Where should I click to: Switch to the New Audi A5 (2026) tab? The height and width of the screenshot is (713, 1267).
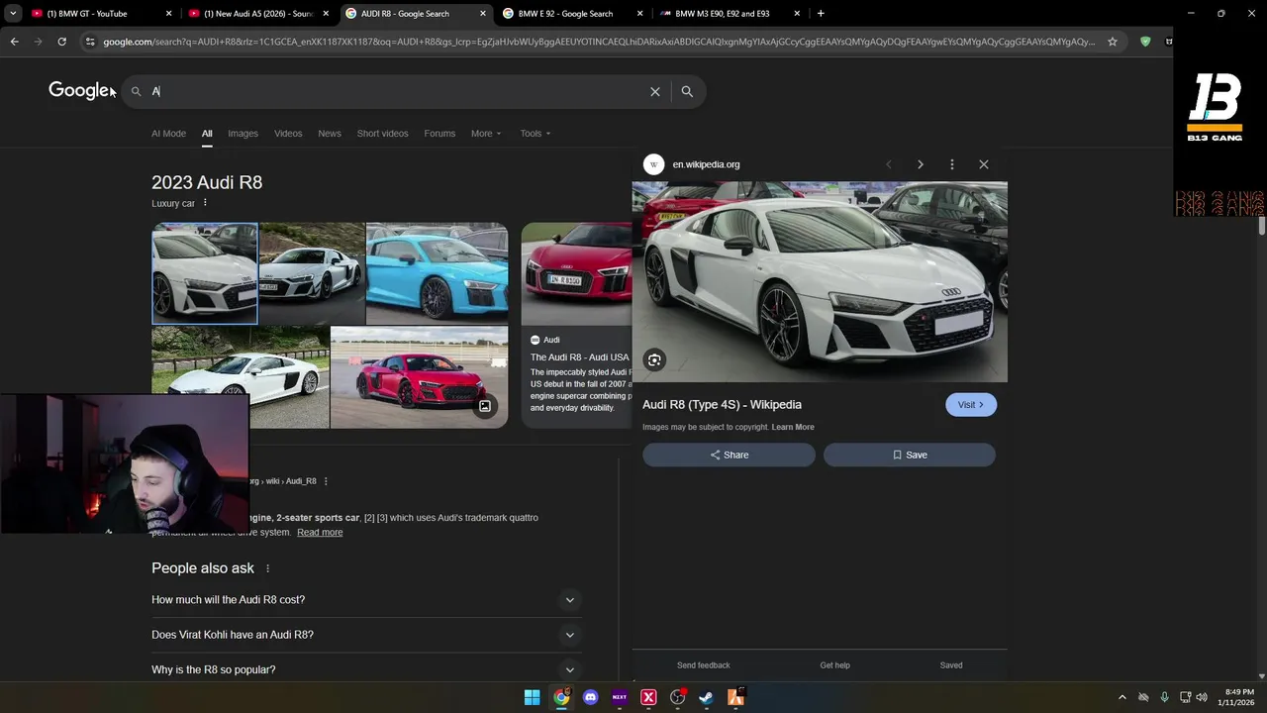257,14
